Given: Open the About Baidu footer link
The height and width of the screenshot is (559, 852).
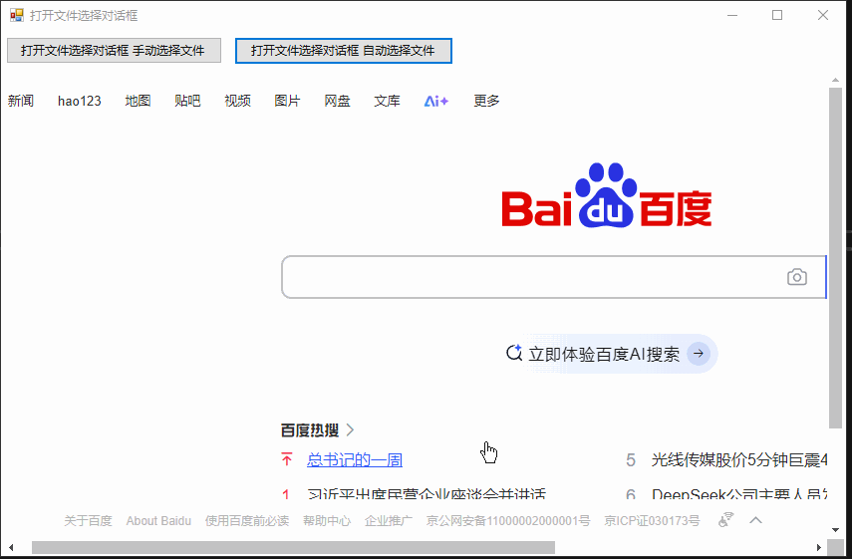Looking at the screenshot, I should [x=158, y=520].
